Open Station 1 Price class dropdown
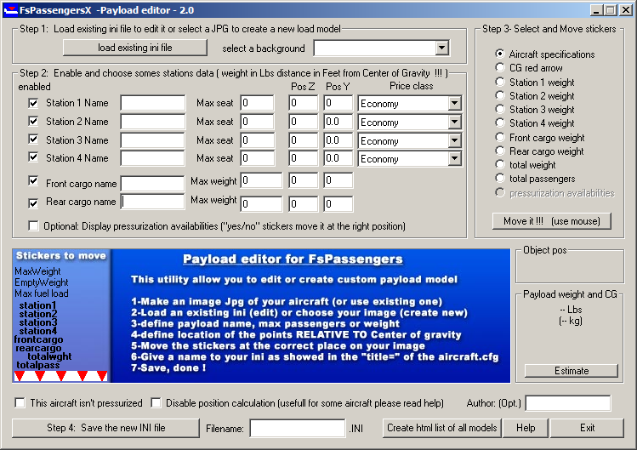The width and height of the screenshot is (637, 450). coord(455,103)
